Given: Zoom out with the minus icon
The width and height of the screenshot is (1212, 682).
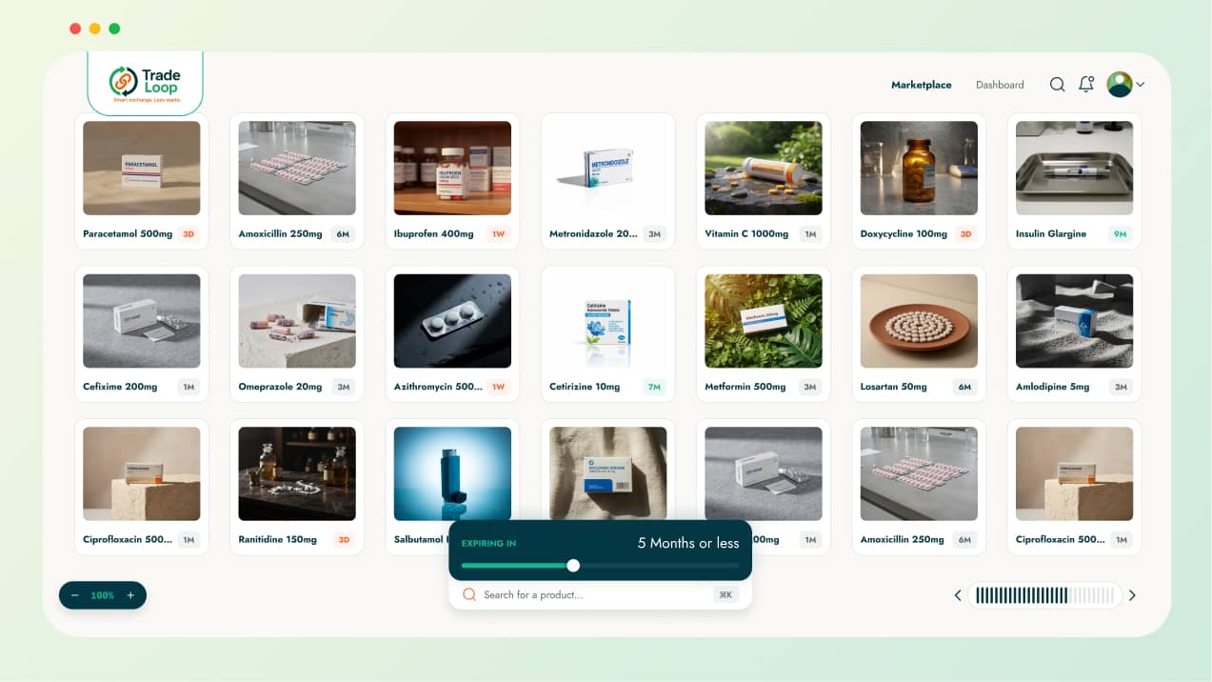Looking at the screenshot, I should tap(74, 595).
